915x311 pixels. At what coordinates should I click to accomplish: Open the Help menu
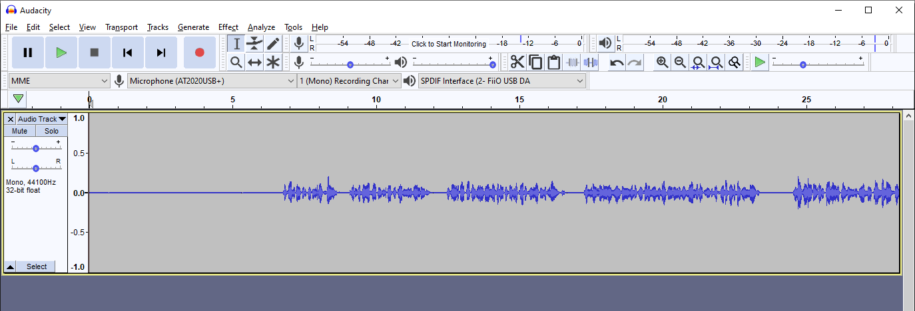click(320, 27)
